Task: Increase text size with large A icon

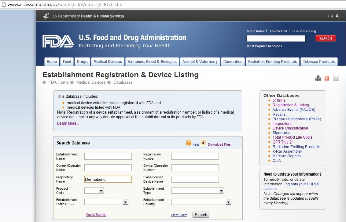Action: click(337, 15)
